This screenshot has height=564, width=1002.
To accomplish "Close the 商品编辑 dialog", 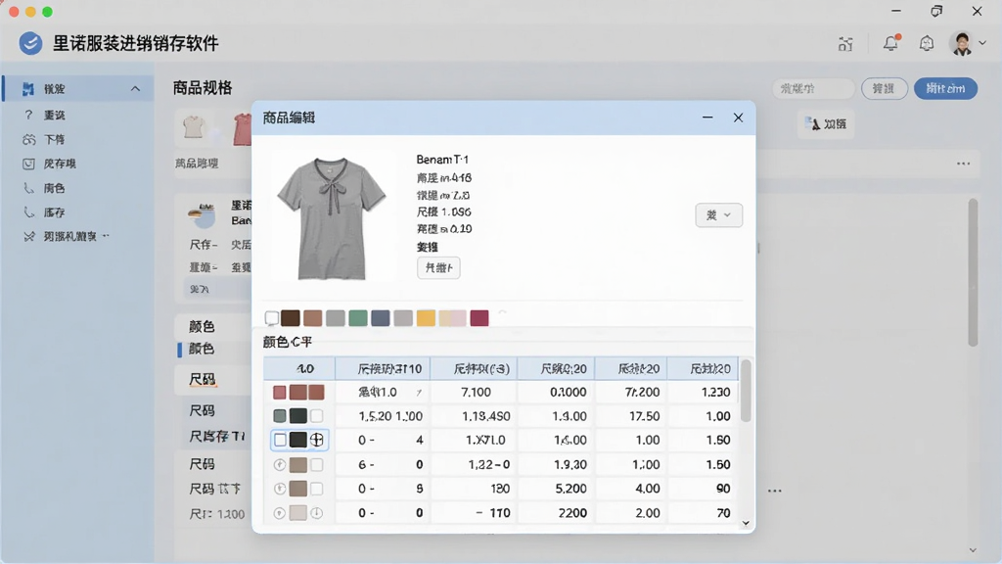I will coord(738,117).
